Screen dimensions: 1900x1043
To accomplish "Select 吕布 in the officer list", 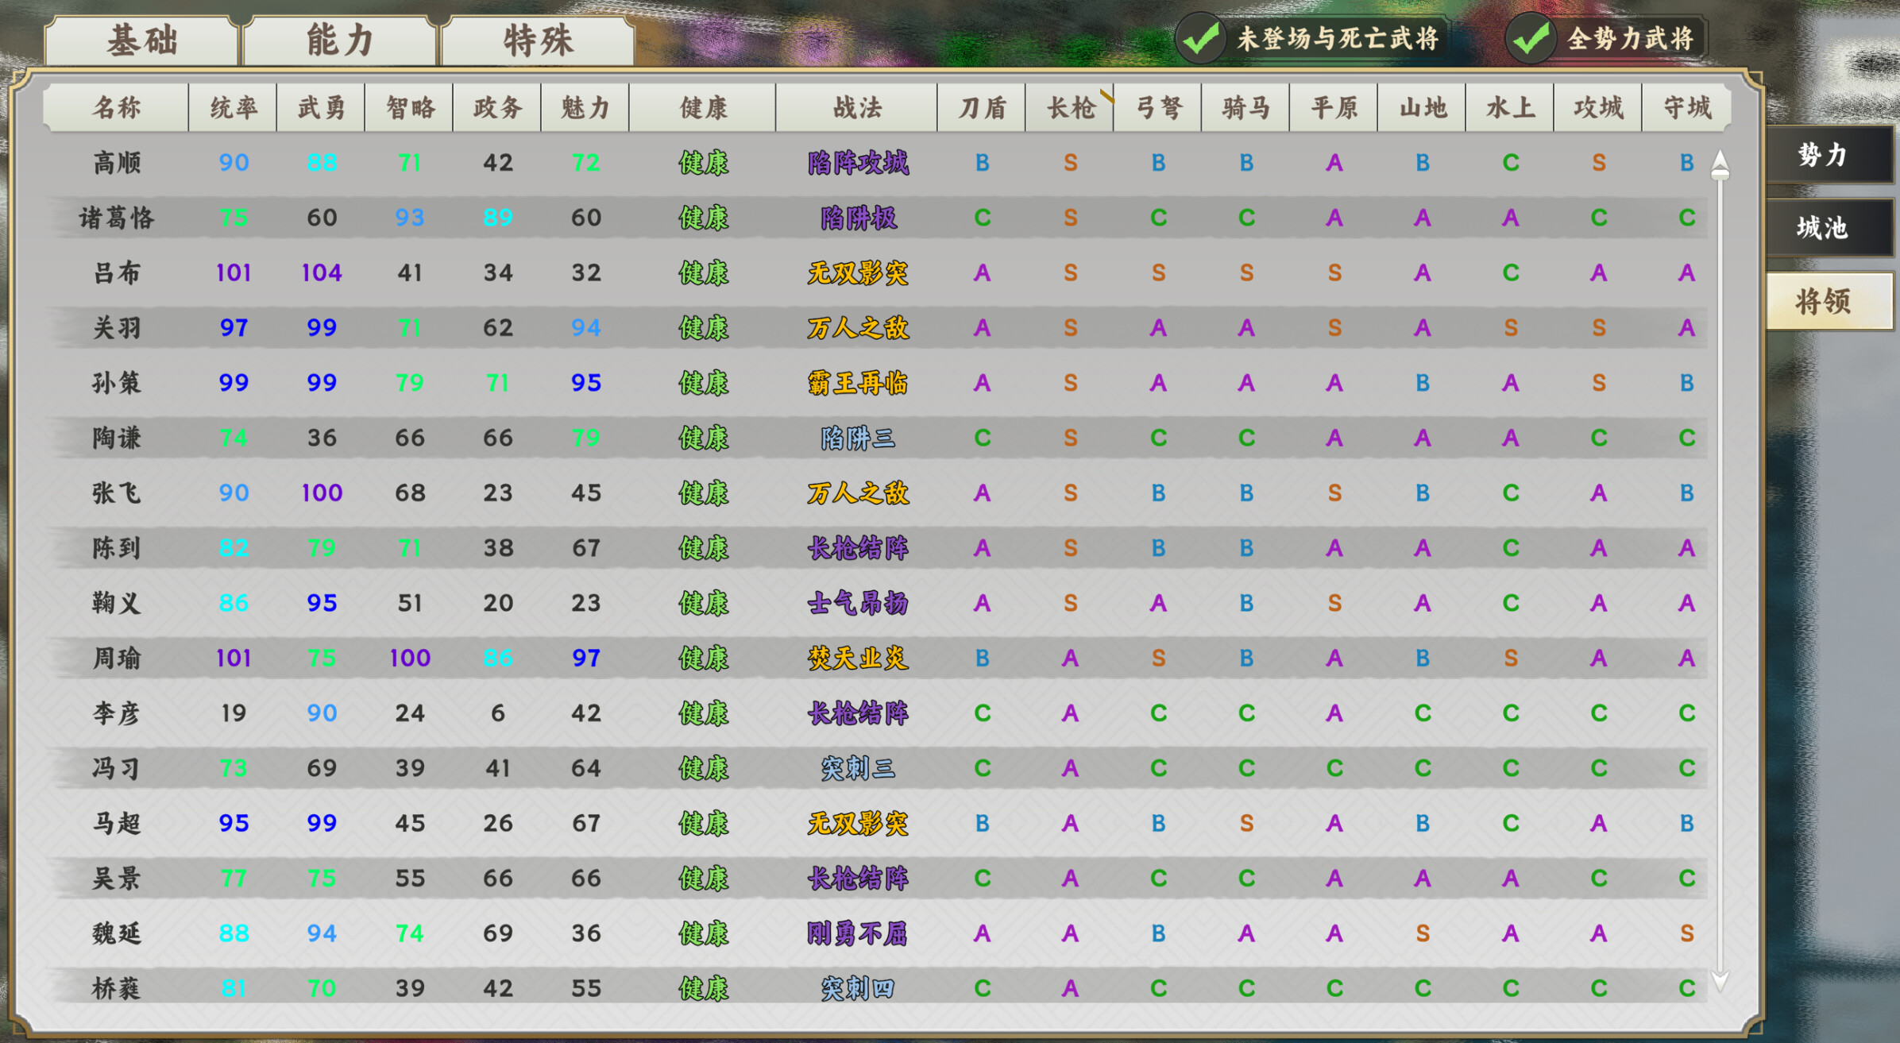I will pyautogui.click(x=116, y=272).
